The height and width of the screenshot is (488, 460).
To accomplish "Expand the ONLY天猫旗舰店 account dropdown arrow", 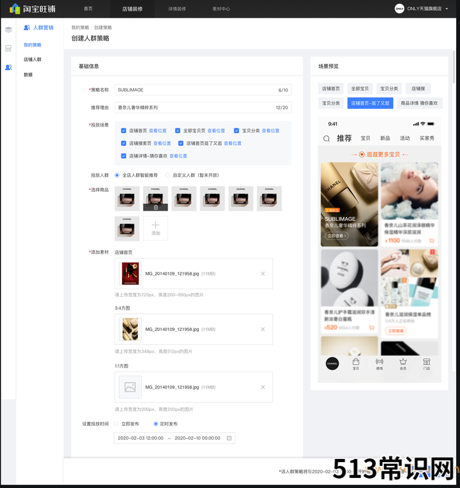I will point(447,9).
